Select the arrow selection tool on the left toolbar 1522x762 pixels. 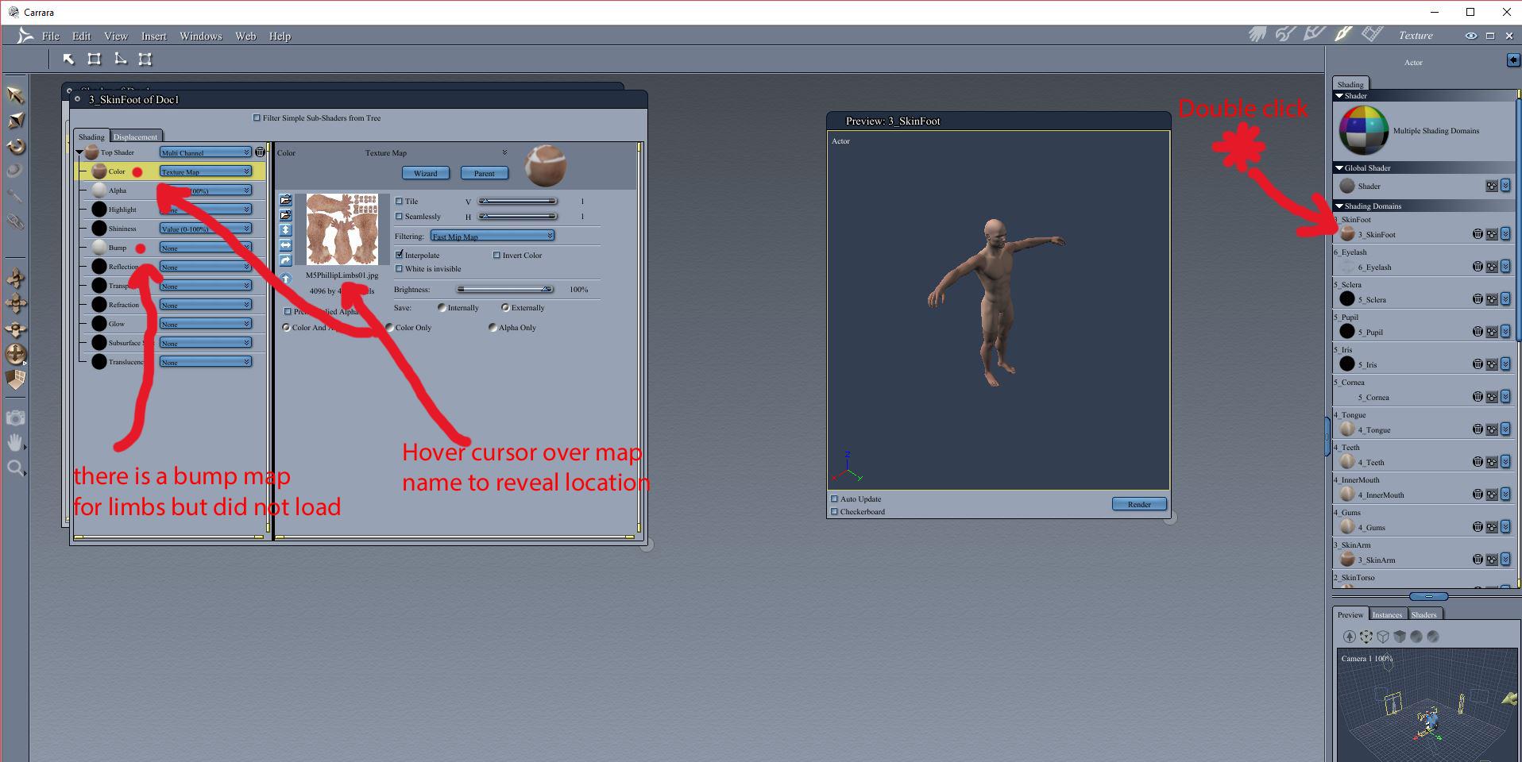[x=15, y=95]
